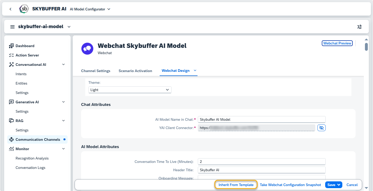Collapse the Conversational AI section
Viewport: 373px width, 191px height.
(x=63, y=65)
